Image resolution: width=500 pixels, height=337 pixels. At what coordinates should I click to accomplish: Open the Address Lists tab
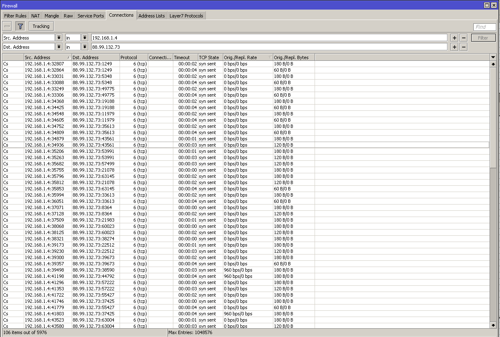click(x=152, y=15)
